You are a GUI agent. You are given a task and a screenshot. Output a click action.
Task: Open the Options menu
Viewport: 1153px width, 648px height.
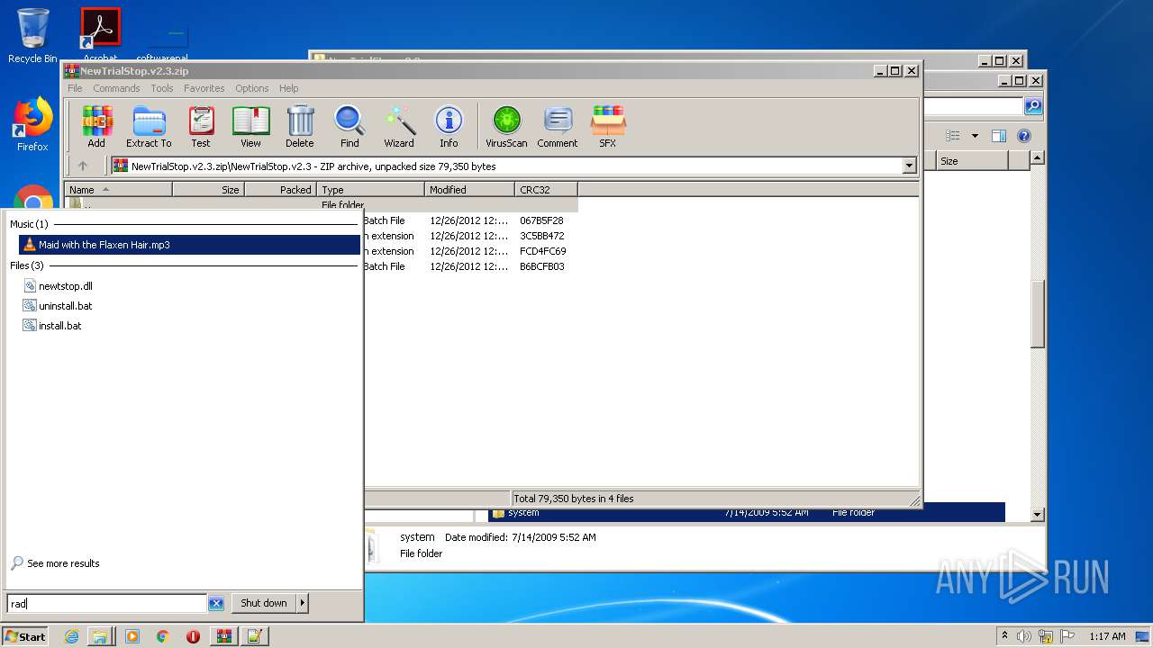tap(252, 88)
